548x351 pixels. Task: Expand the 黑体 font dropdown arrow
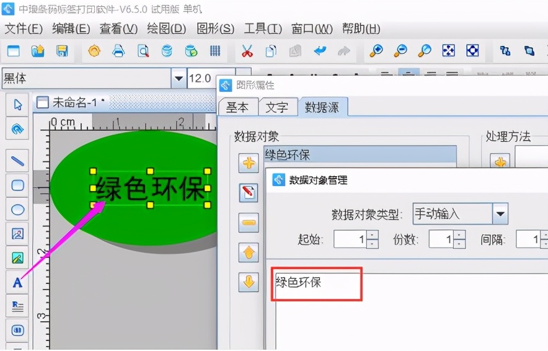click(179, 78)
